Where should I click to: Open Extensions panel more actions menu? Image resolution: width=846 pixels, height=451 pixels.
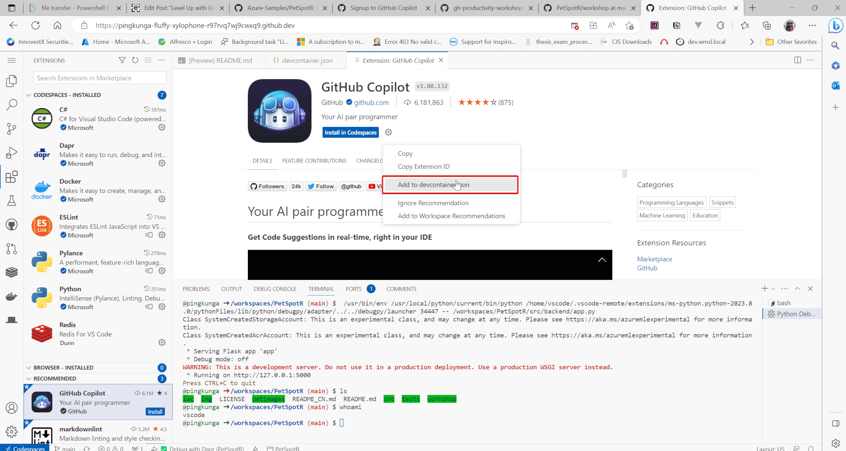pyautogui.click(x=161, y=60)
